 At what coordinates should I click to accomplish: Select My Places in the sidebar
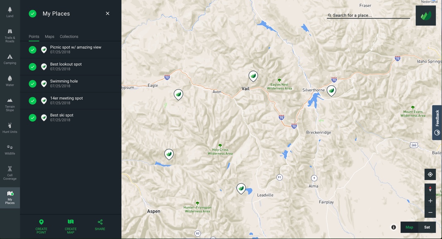pos(10,198)
